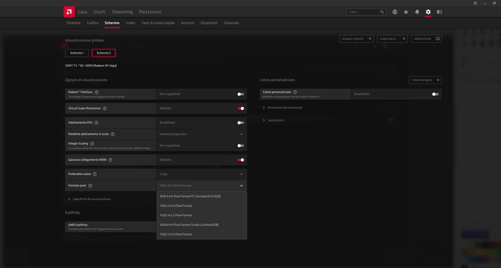
Task: Show help for Modalità adattamento in scala
Action: 112,134
